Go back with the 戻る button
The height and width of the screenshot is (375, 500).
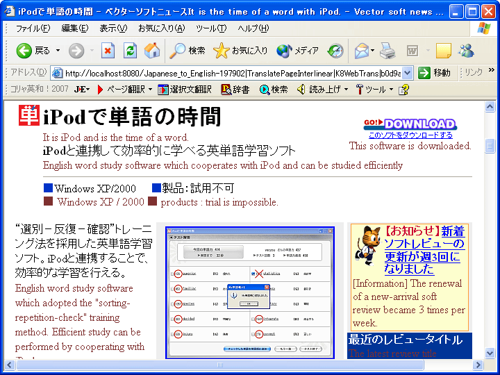(x=33, y=51)
